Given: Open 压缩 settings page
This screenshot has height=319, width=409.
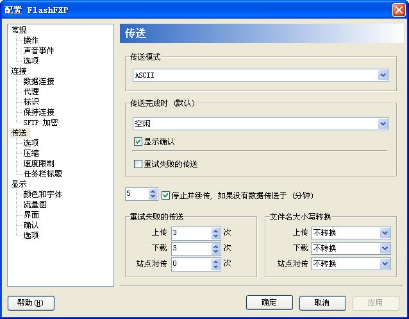Looking at the screenshot, I should click(31, 153).
